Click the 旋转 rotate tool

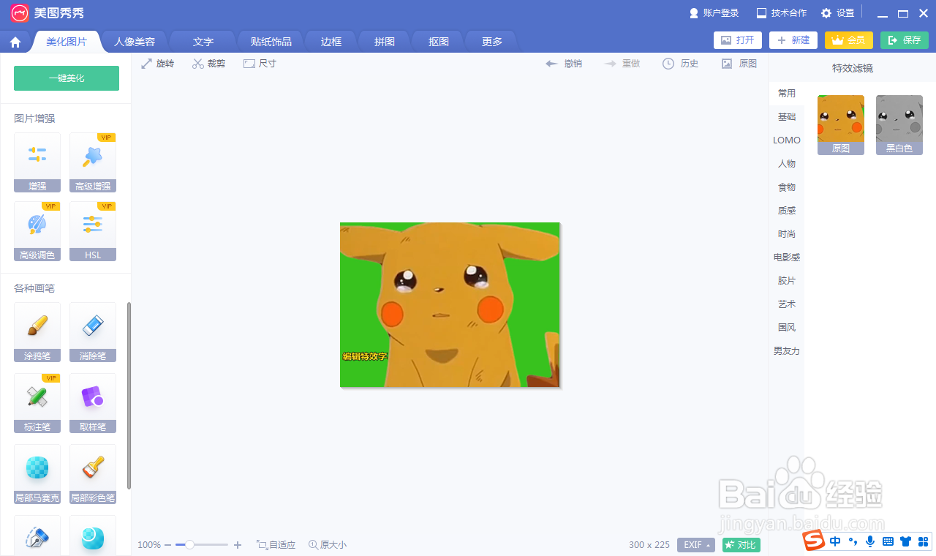[x=158, y=64]
